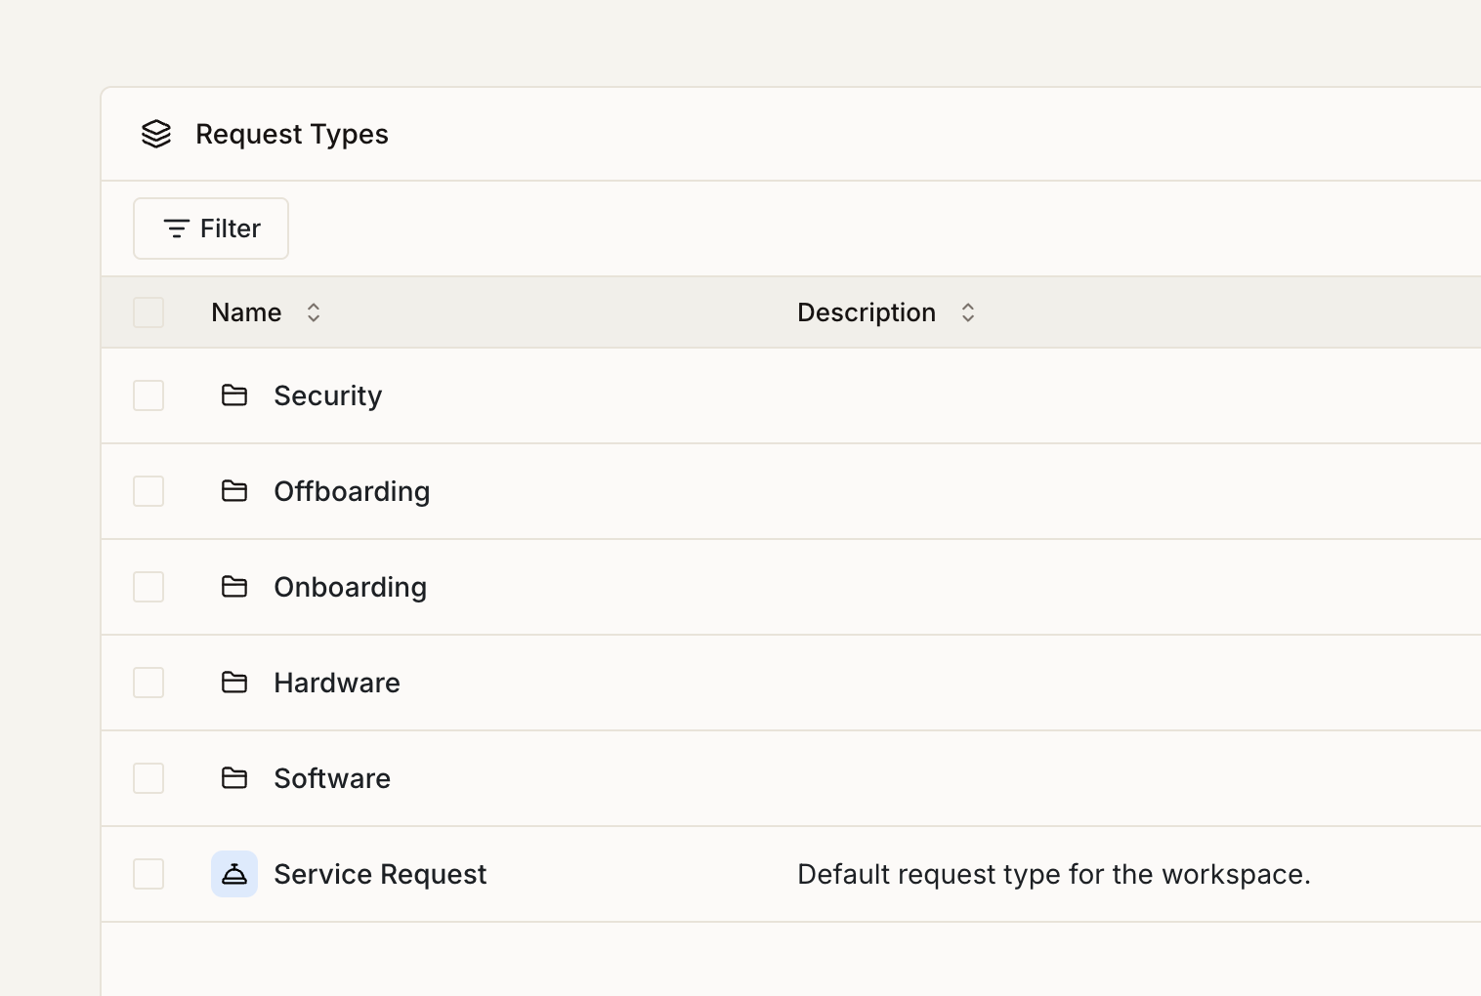Click the Hardware folder icon
Viewport: 1481px width, 996px height.
click(234, 683)
